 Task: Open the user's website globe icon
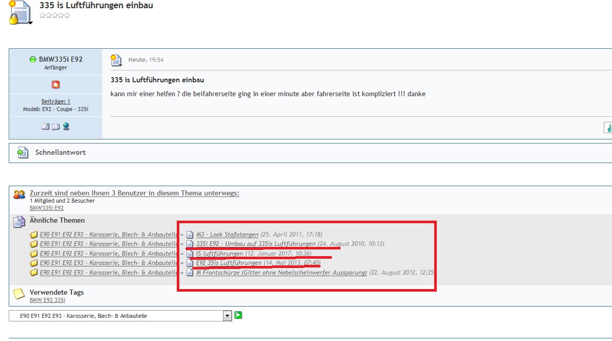coord(66,126)
